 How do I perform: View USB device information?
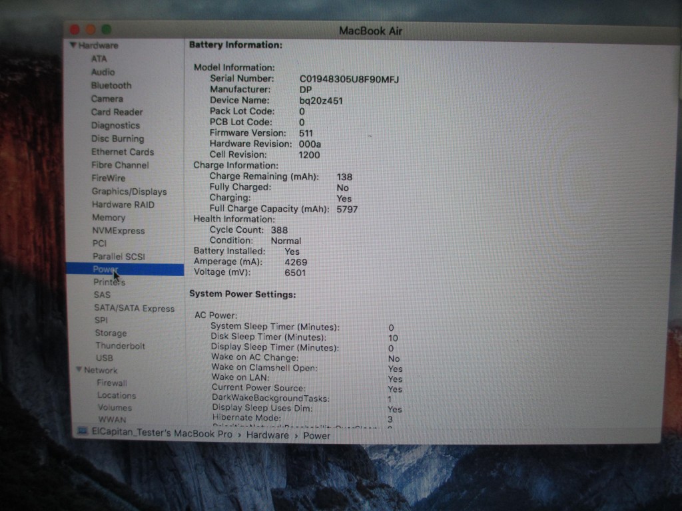[105, 358]
